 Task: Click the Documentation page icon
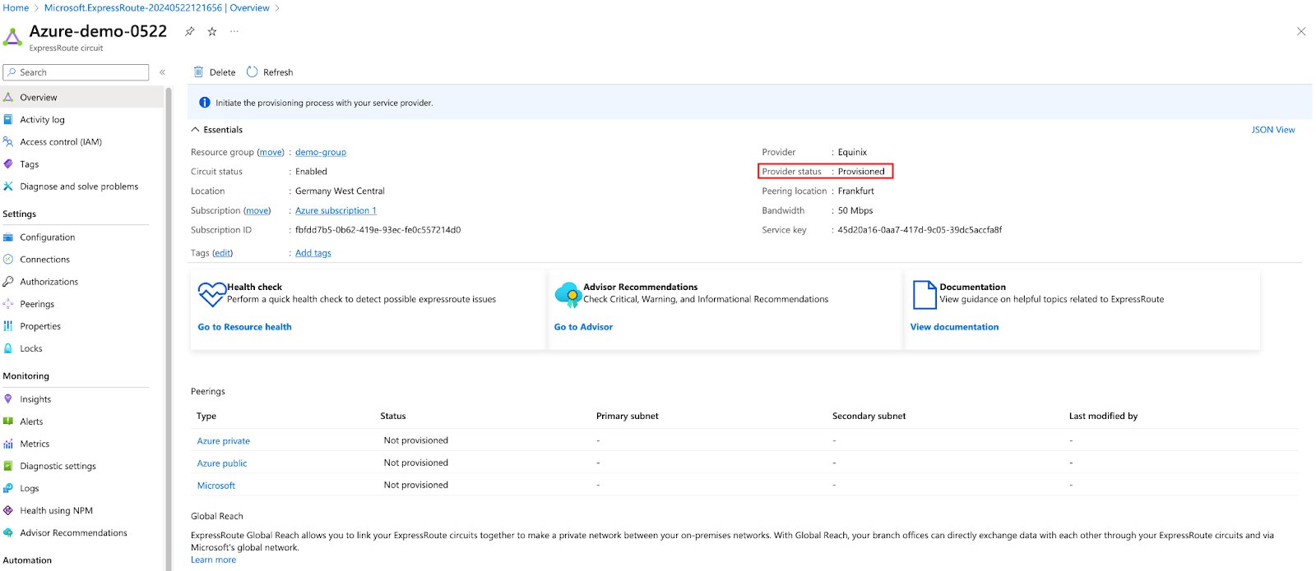[x=924, y=295]
